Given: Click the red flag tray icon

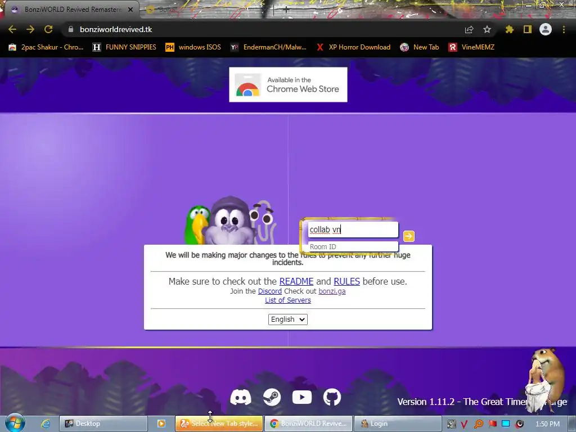Looking at the screenshot, I should point(492,424).
